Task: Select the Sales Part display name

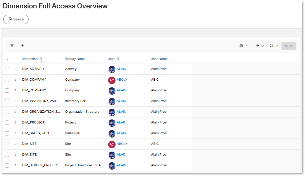Action: coord(73,133)
